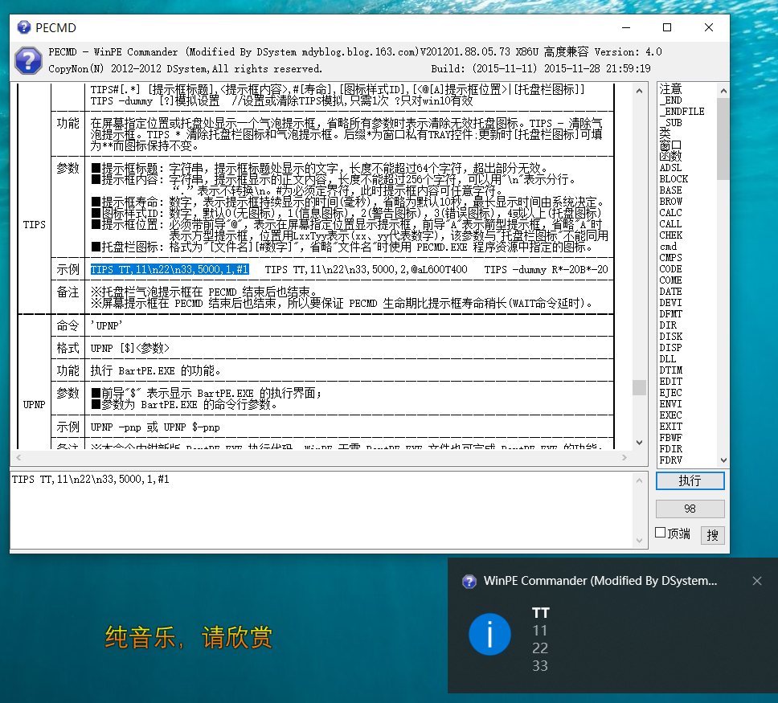Select CALC in the command list
The width and height of the screenshot is (778, 703).
[670, 213]
